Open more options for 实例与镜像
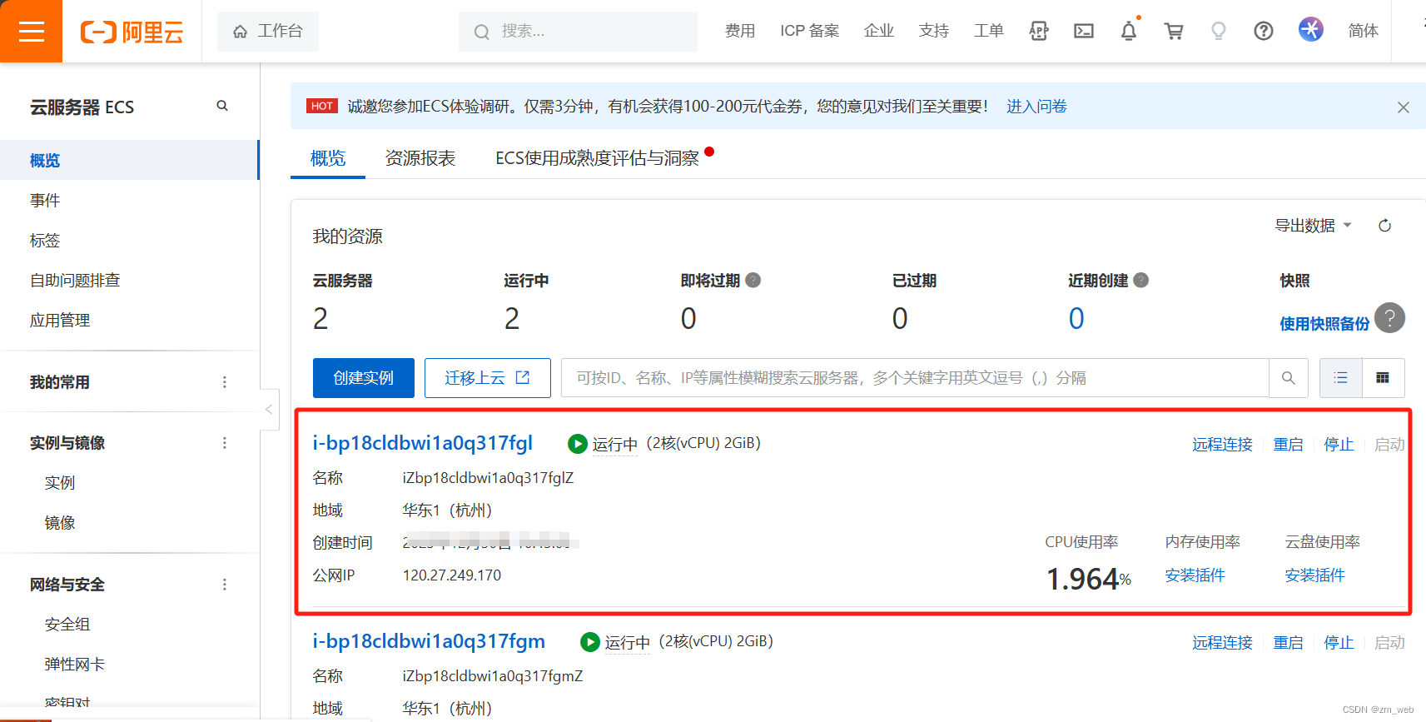The image size is (1426, 722). (x=224, y=443)
